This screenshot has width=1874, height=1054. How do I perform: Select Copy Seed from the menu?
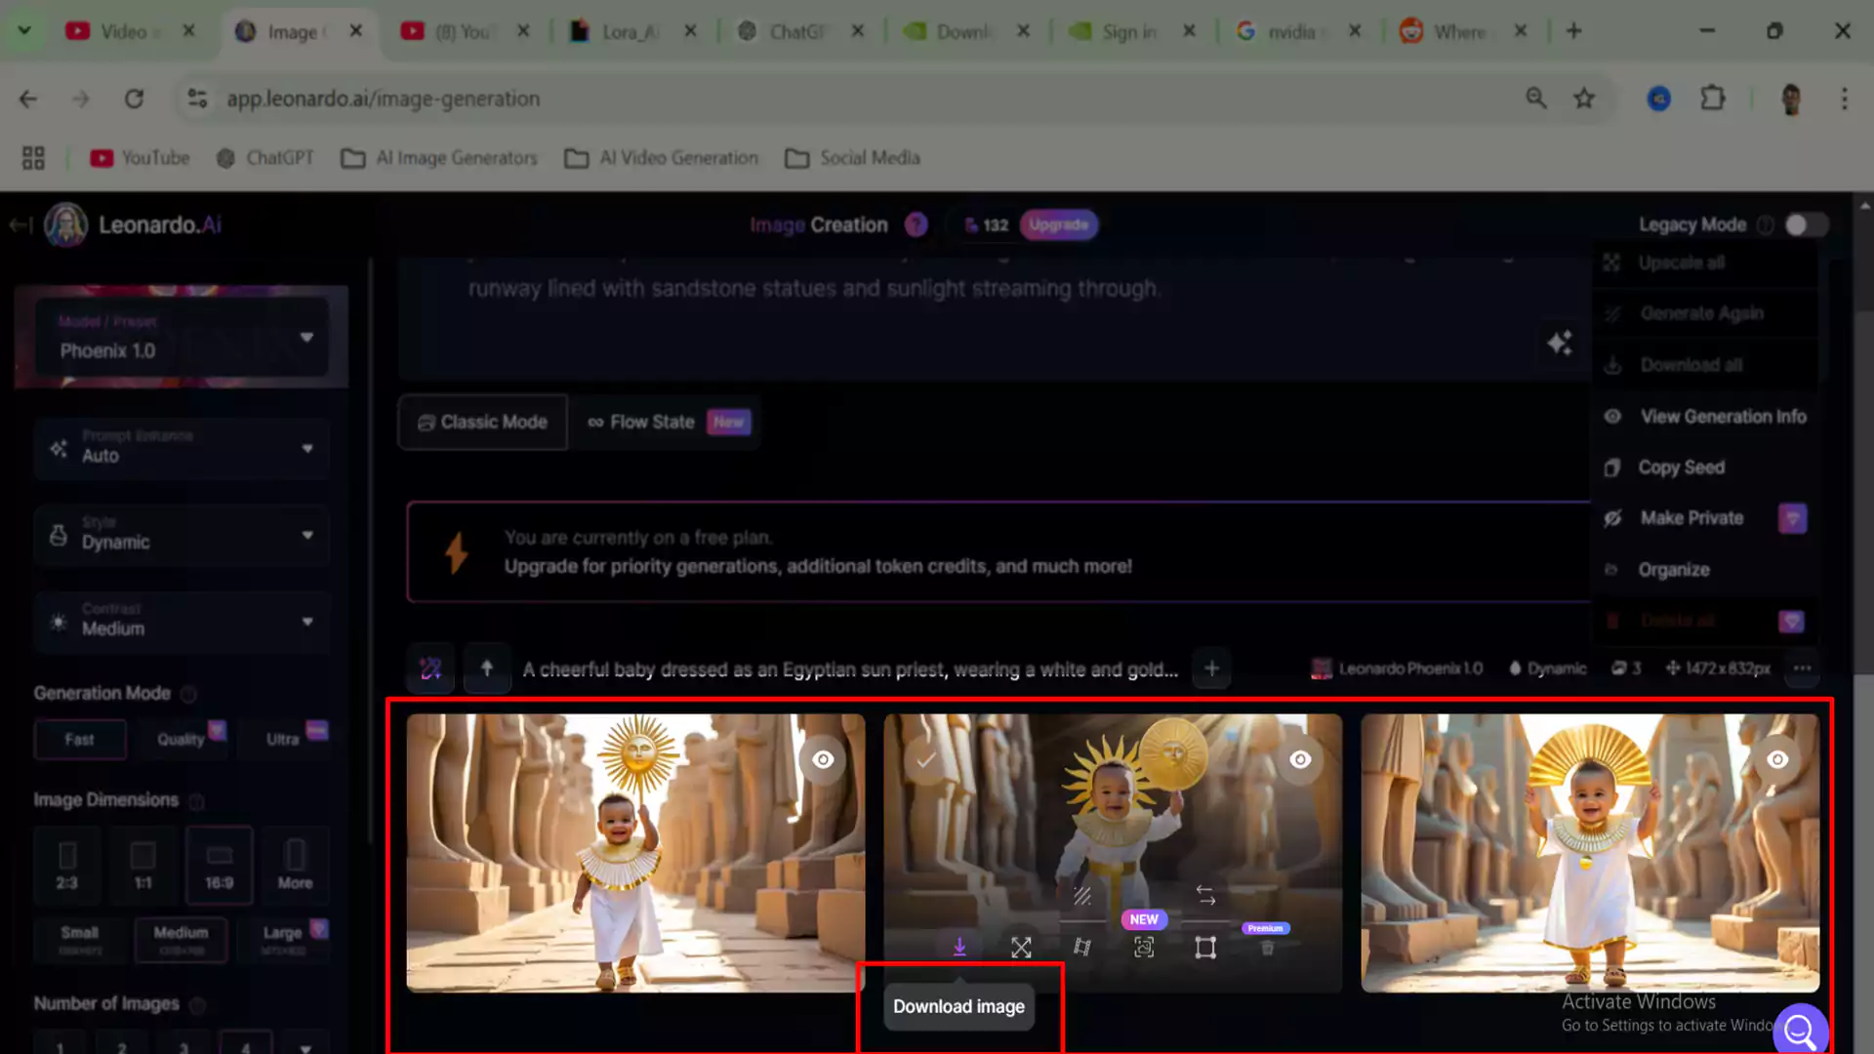[1705, 467]
